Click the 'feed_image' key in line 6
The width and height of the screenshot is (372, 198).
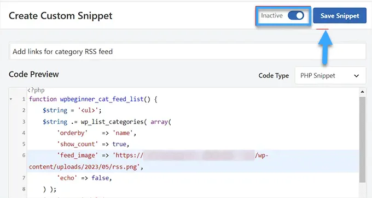(77, 155)
